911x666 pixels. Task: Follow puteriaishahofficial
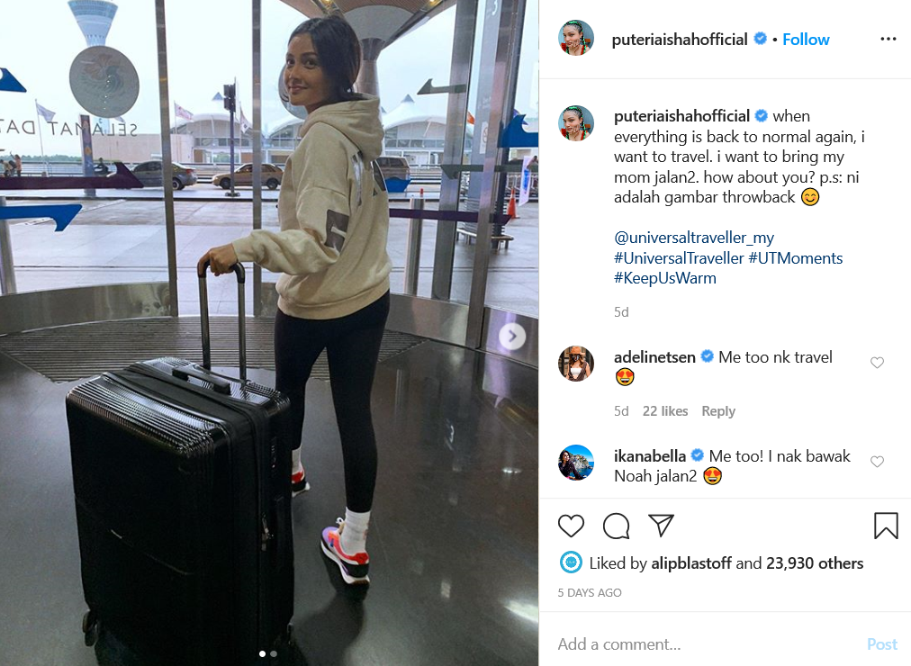pos(806,40)
